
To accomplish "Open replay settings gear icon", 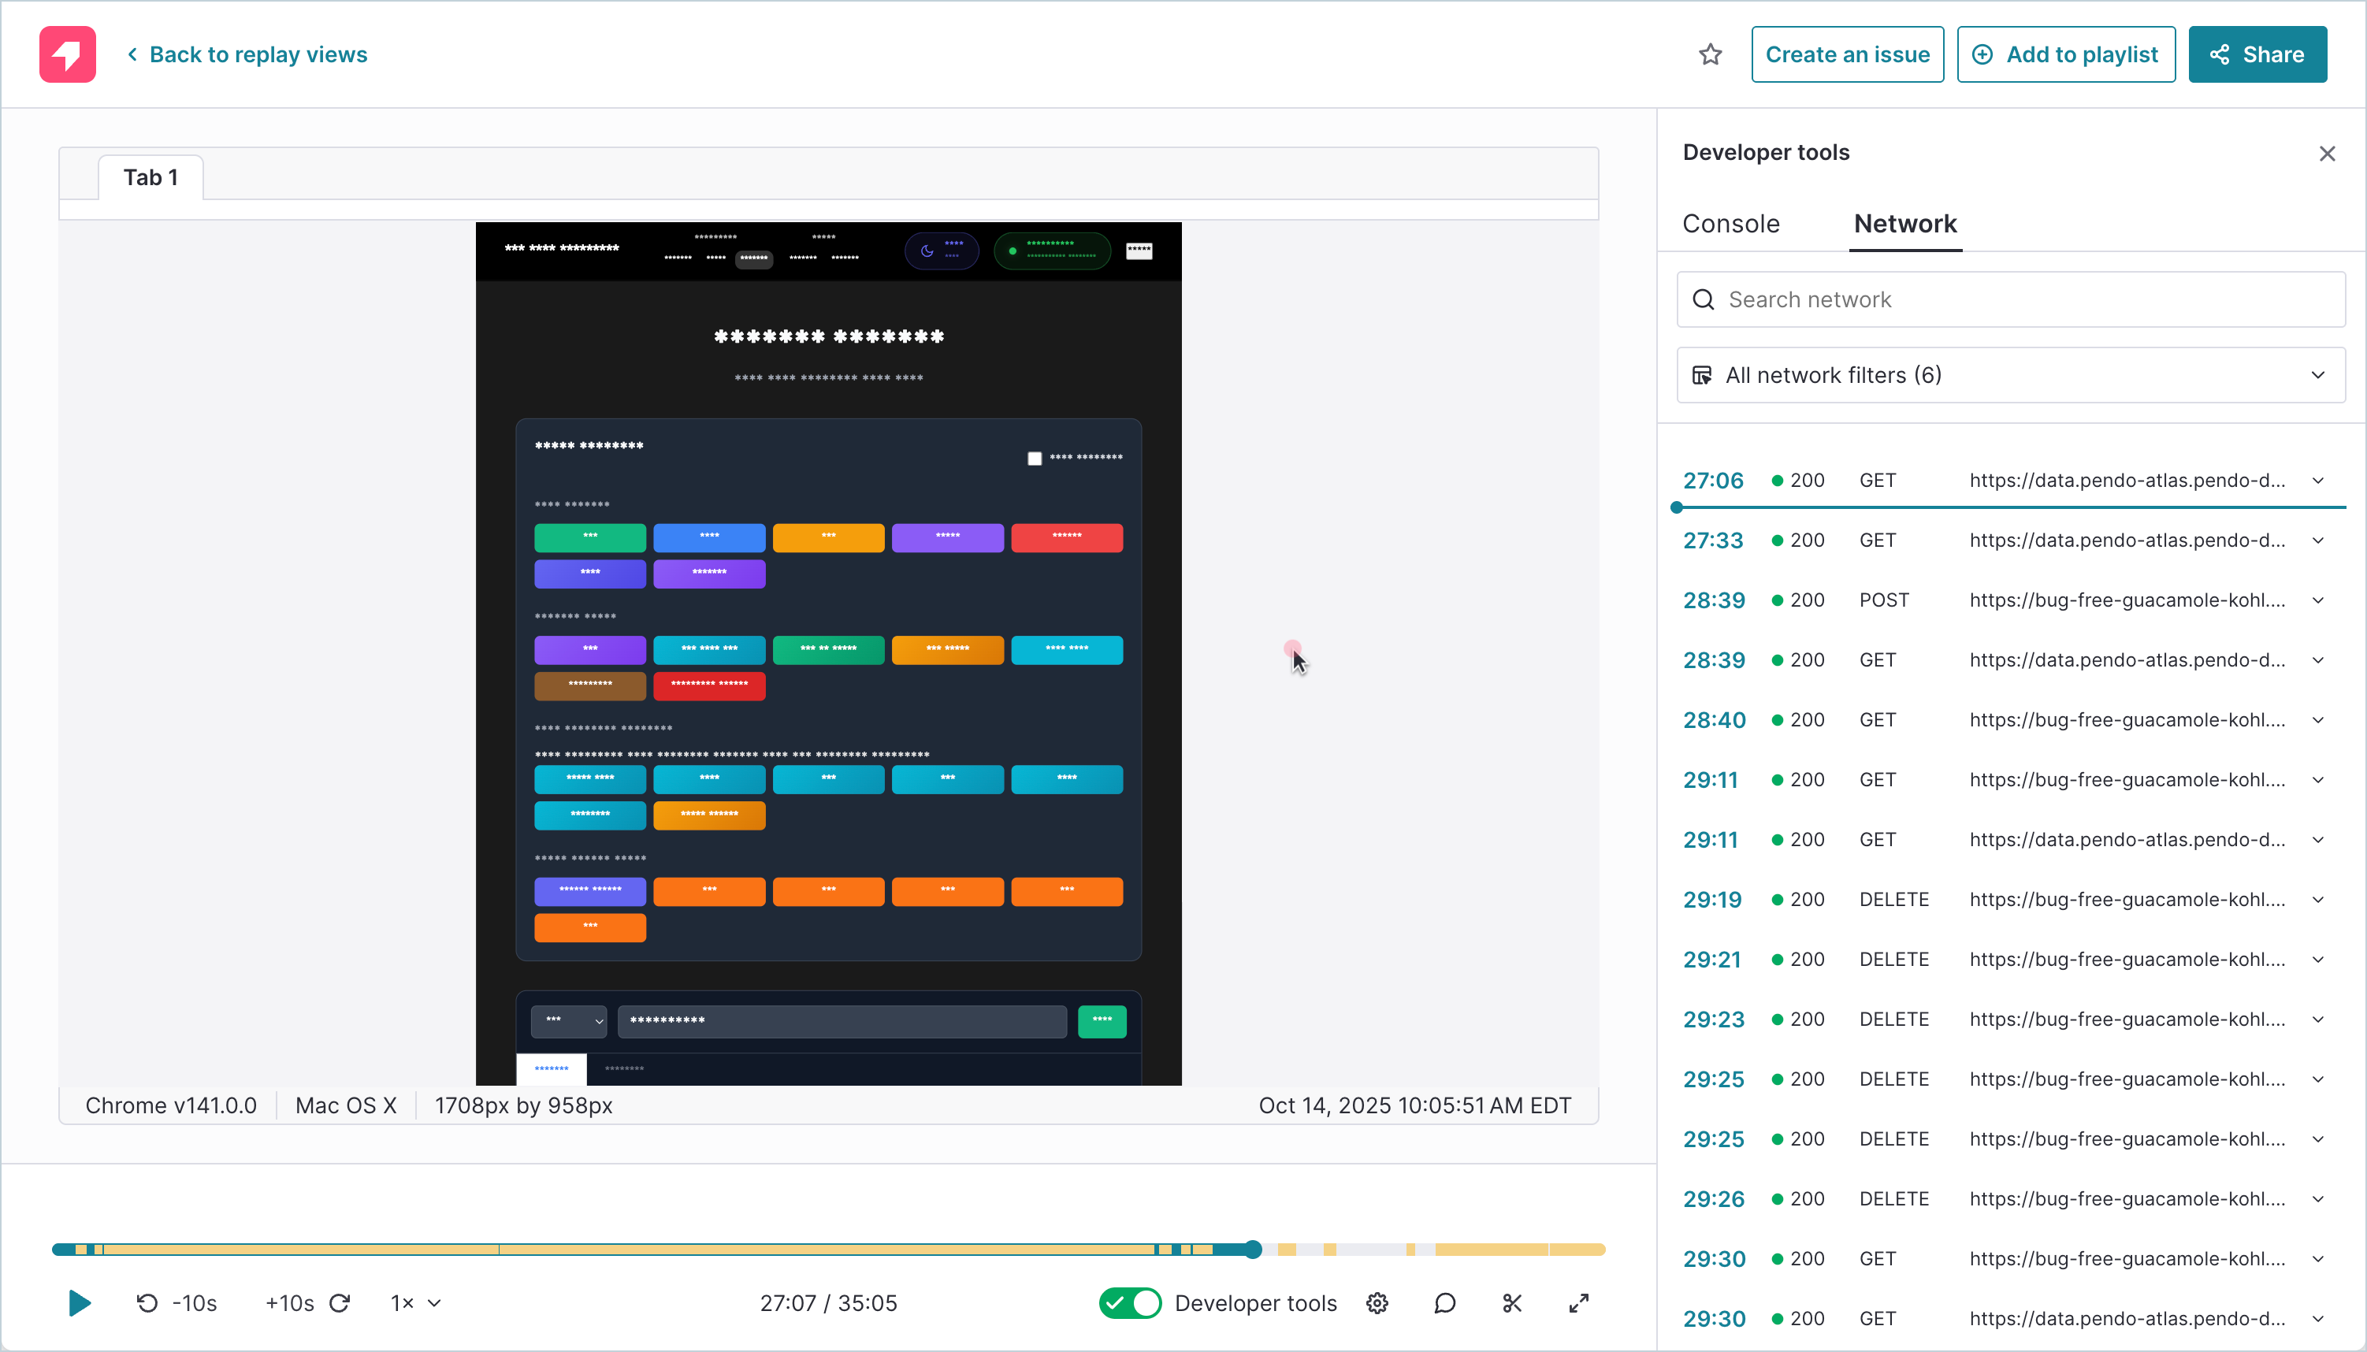I will pos(1377,1303).
